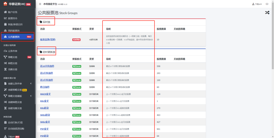274x138 pixels.
Task: Click the mail envelope icon at top right
Action: coord(267,4)
